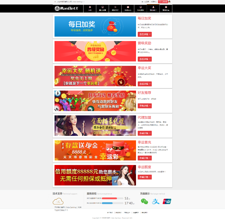Image resolution: width=225 pixels, height=223 pixels.
Task: Open the star icon lottery hall tab
Action: tap(115, 9)
